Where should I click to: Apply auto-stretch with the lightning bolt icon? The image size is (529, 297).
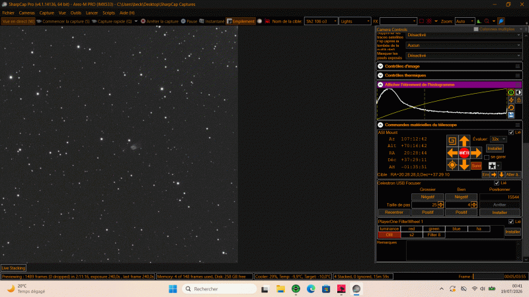click(x=511, y=100)
